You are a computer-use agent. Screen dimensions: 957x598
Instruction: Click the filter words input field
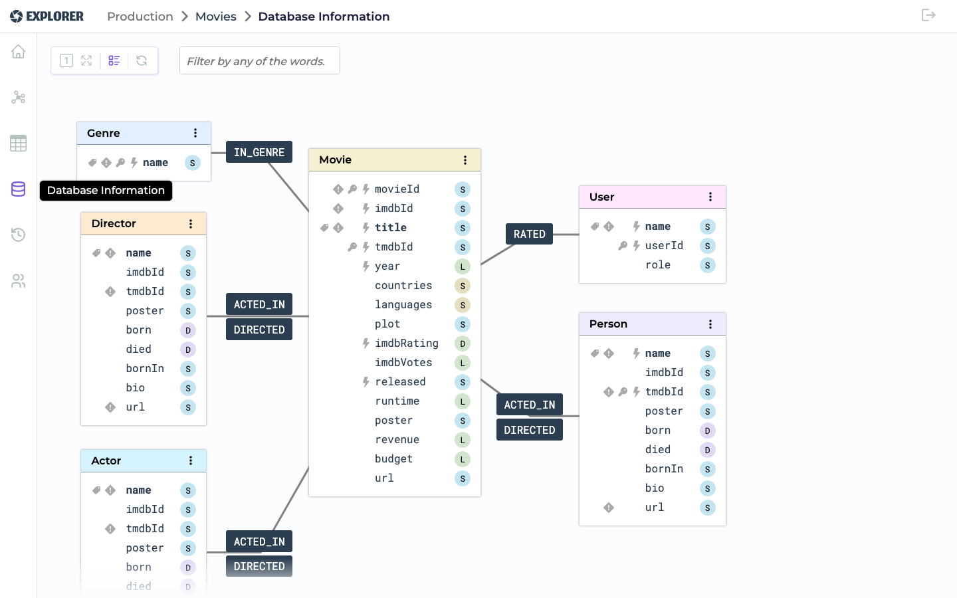pyautogui.click(x=260, y=60)
